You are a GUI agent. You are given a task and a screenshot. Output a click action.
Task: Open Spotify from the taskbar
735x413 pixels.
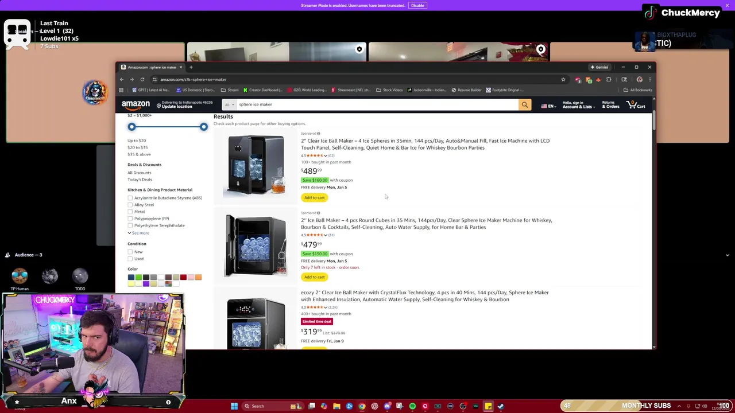coord(412,406)
